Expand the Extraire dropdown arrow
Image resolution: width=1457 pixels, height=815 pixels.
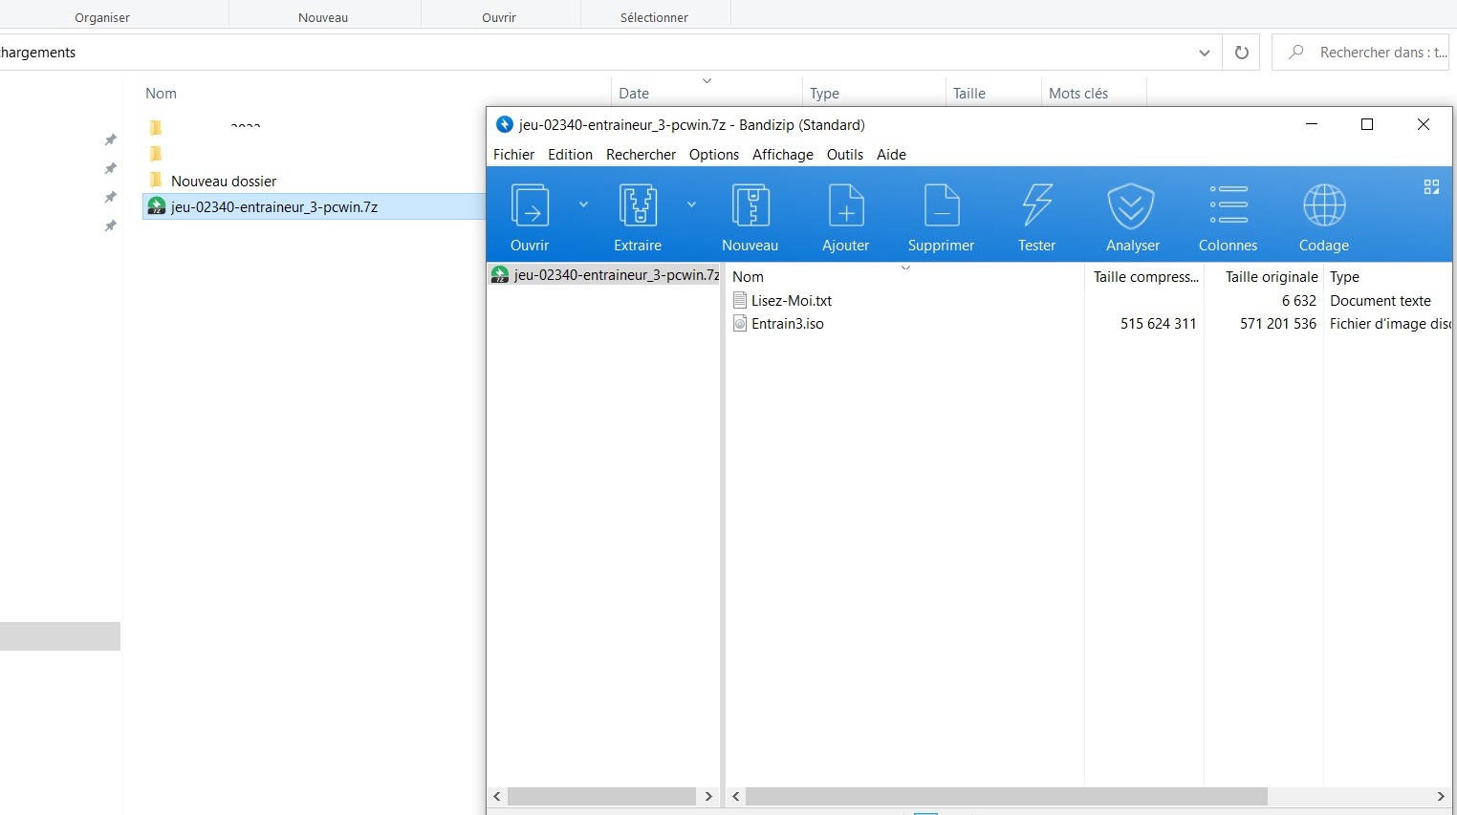(691, 204)
